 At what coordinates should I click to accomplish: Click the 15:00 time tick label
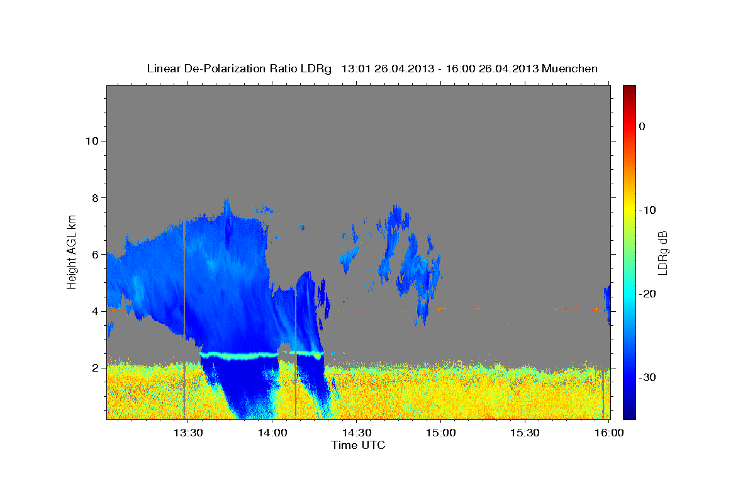pyautogui.click(x=441, y=433)
